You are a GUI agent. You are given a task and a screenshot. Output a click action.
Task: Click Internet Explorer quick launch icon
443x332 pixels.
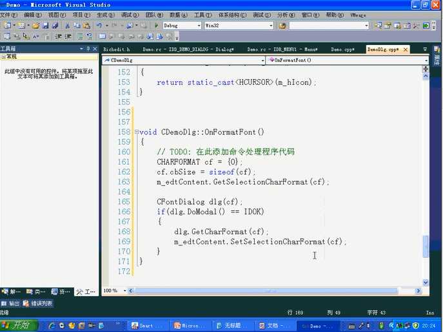click(52, 326)
